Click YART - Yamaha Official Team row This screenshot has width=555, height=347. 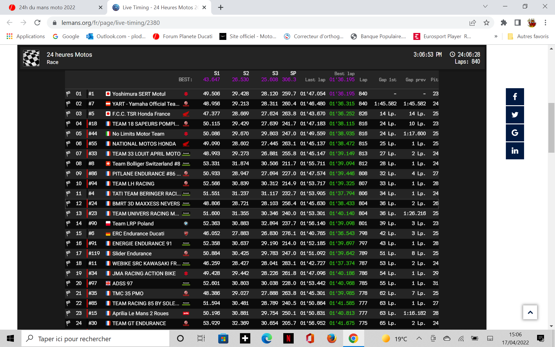(x=252, y=104)
